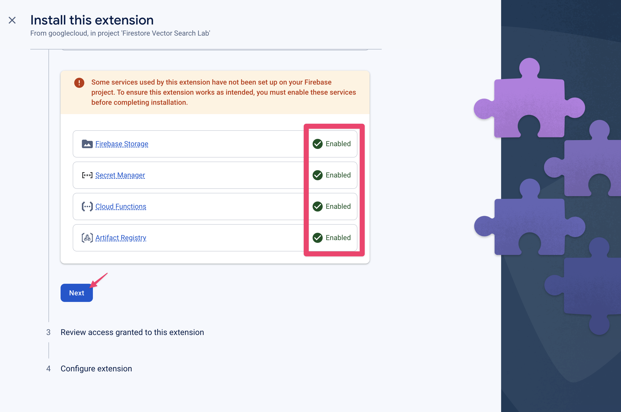
Task: Click Secret Manager hyperlink
Action: (119, 175)
